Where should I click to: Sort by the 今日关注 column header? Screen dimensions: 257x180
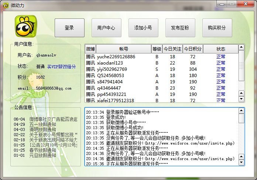coord(172,49)
